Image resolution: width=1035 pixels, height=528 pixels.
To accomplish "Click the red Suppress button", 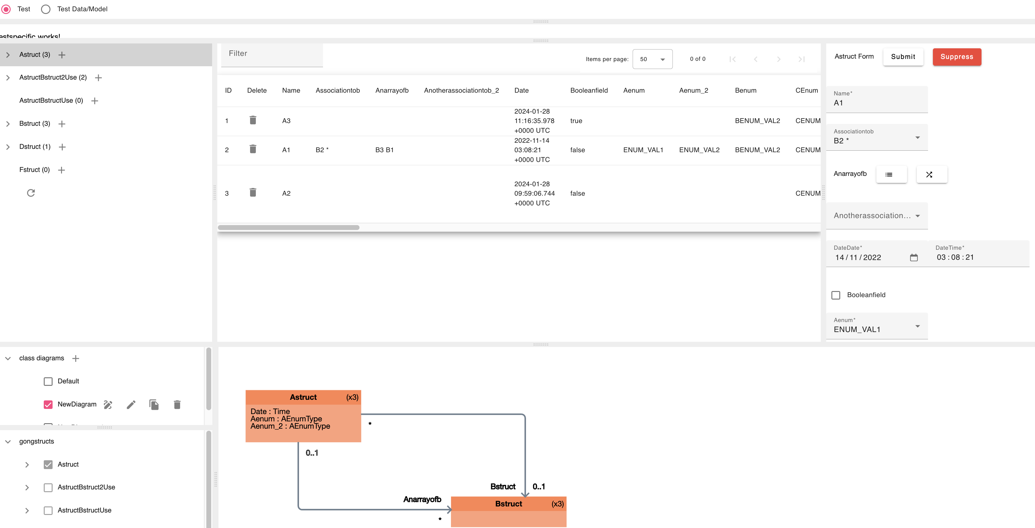I will pyautogui.click(x=956, y=57).
